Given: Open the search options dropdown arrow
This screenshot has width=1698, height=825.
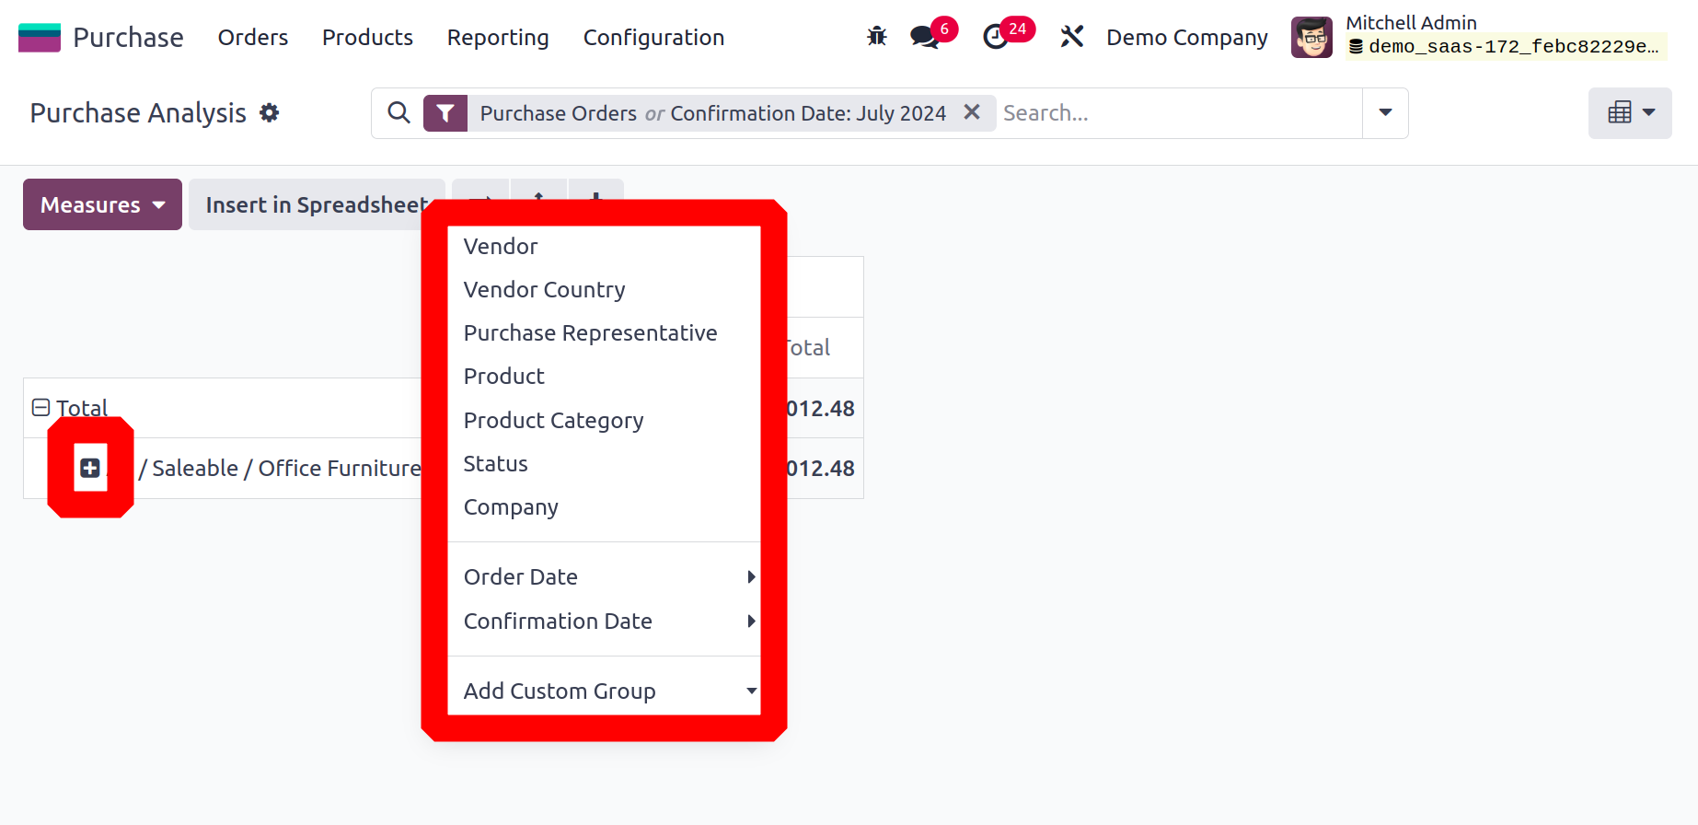Looking at the screenshot, I should [x=1385, y=113].
